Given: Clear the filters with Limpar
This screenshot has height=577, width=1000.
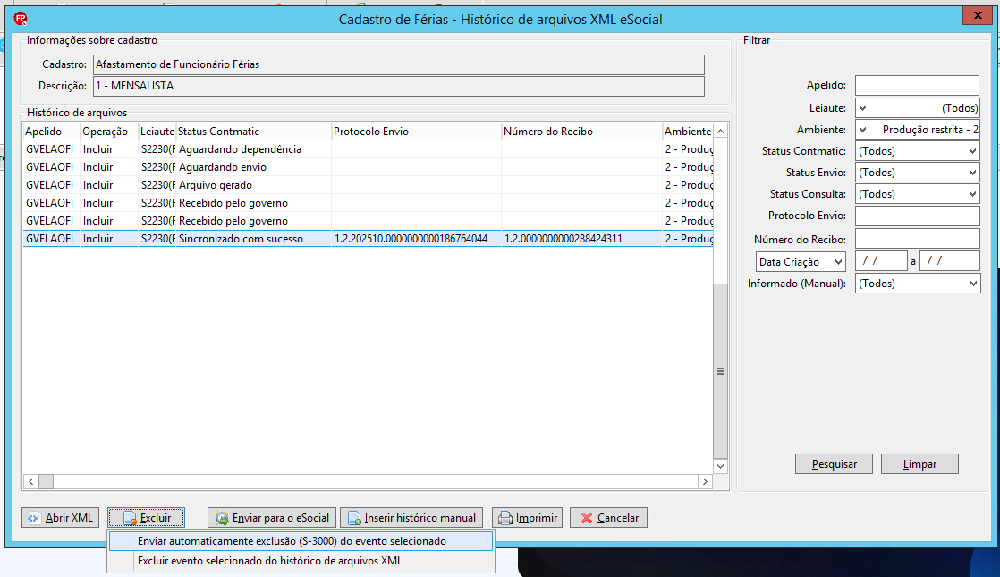Looking at the screenshot, I should click(919, 464).
